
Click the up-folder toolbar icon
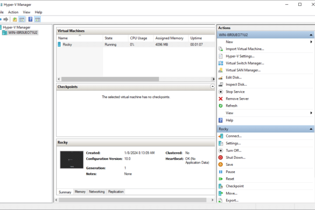15,19
